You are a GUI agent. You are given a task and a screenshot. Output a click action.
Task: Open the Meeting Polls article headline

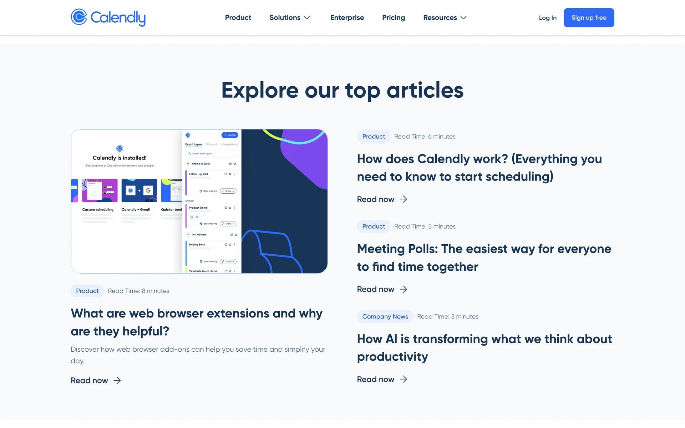click(x=484, y=258)
